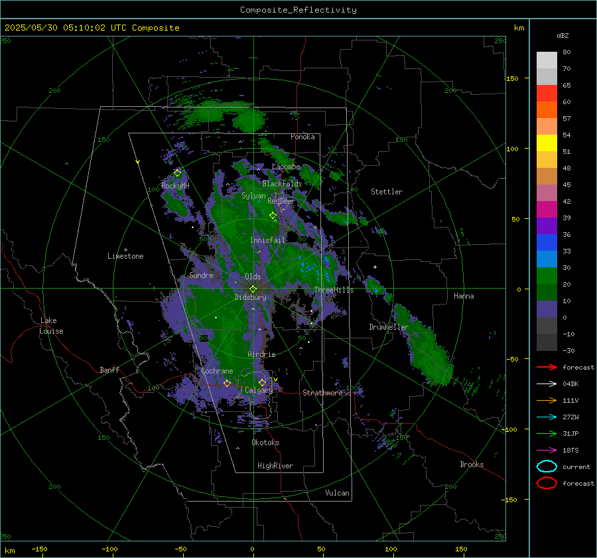Click the Lake Louise label

(52, 326)
